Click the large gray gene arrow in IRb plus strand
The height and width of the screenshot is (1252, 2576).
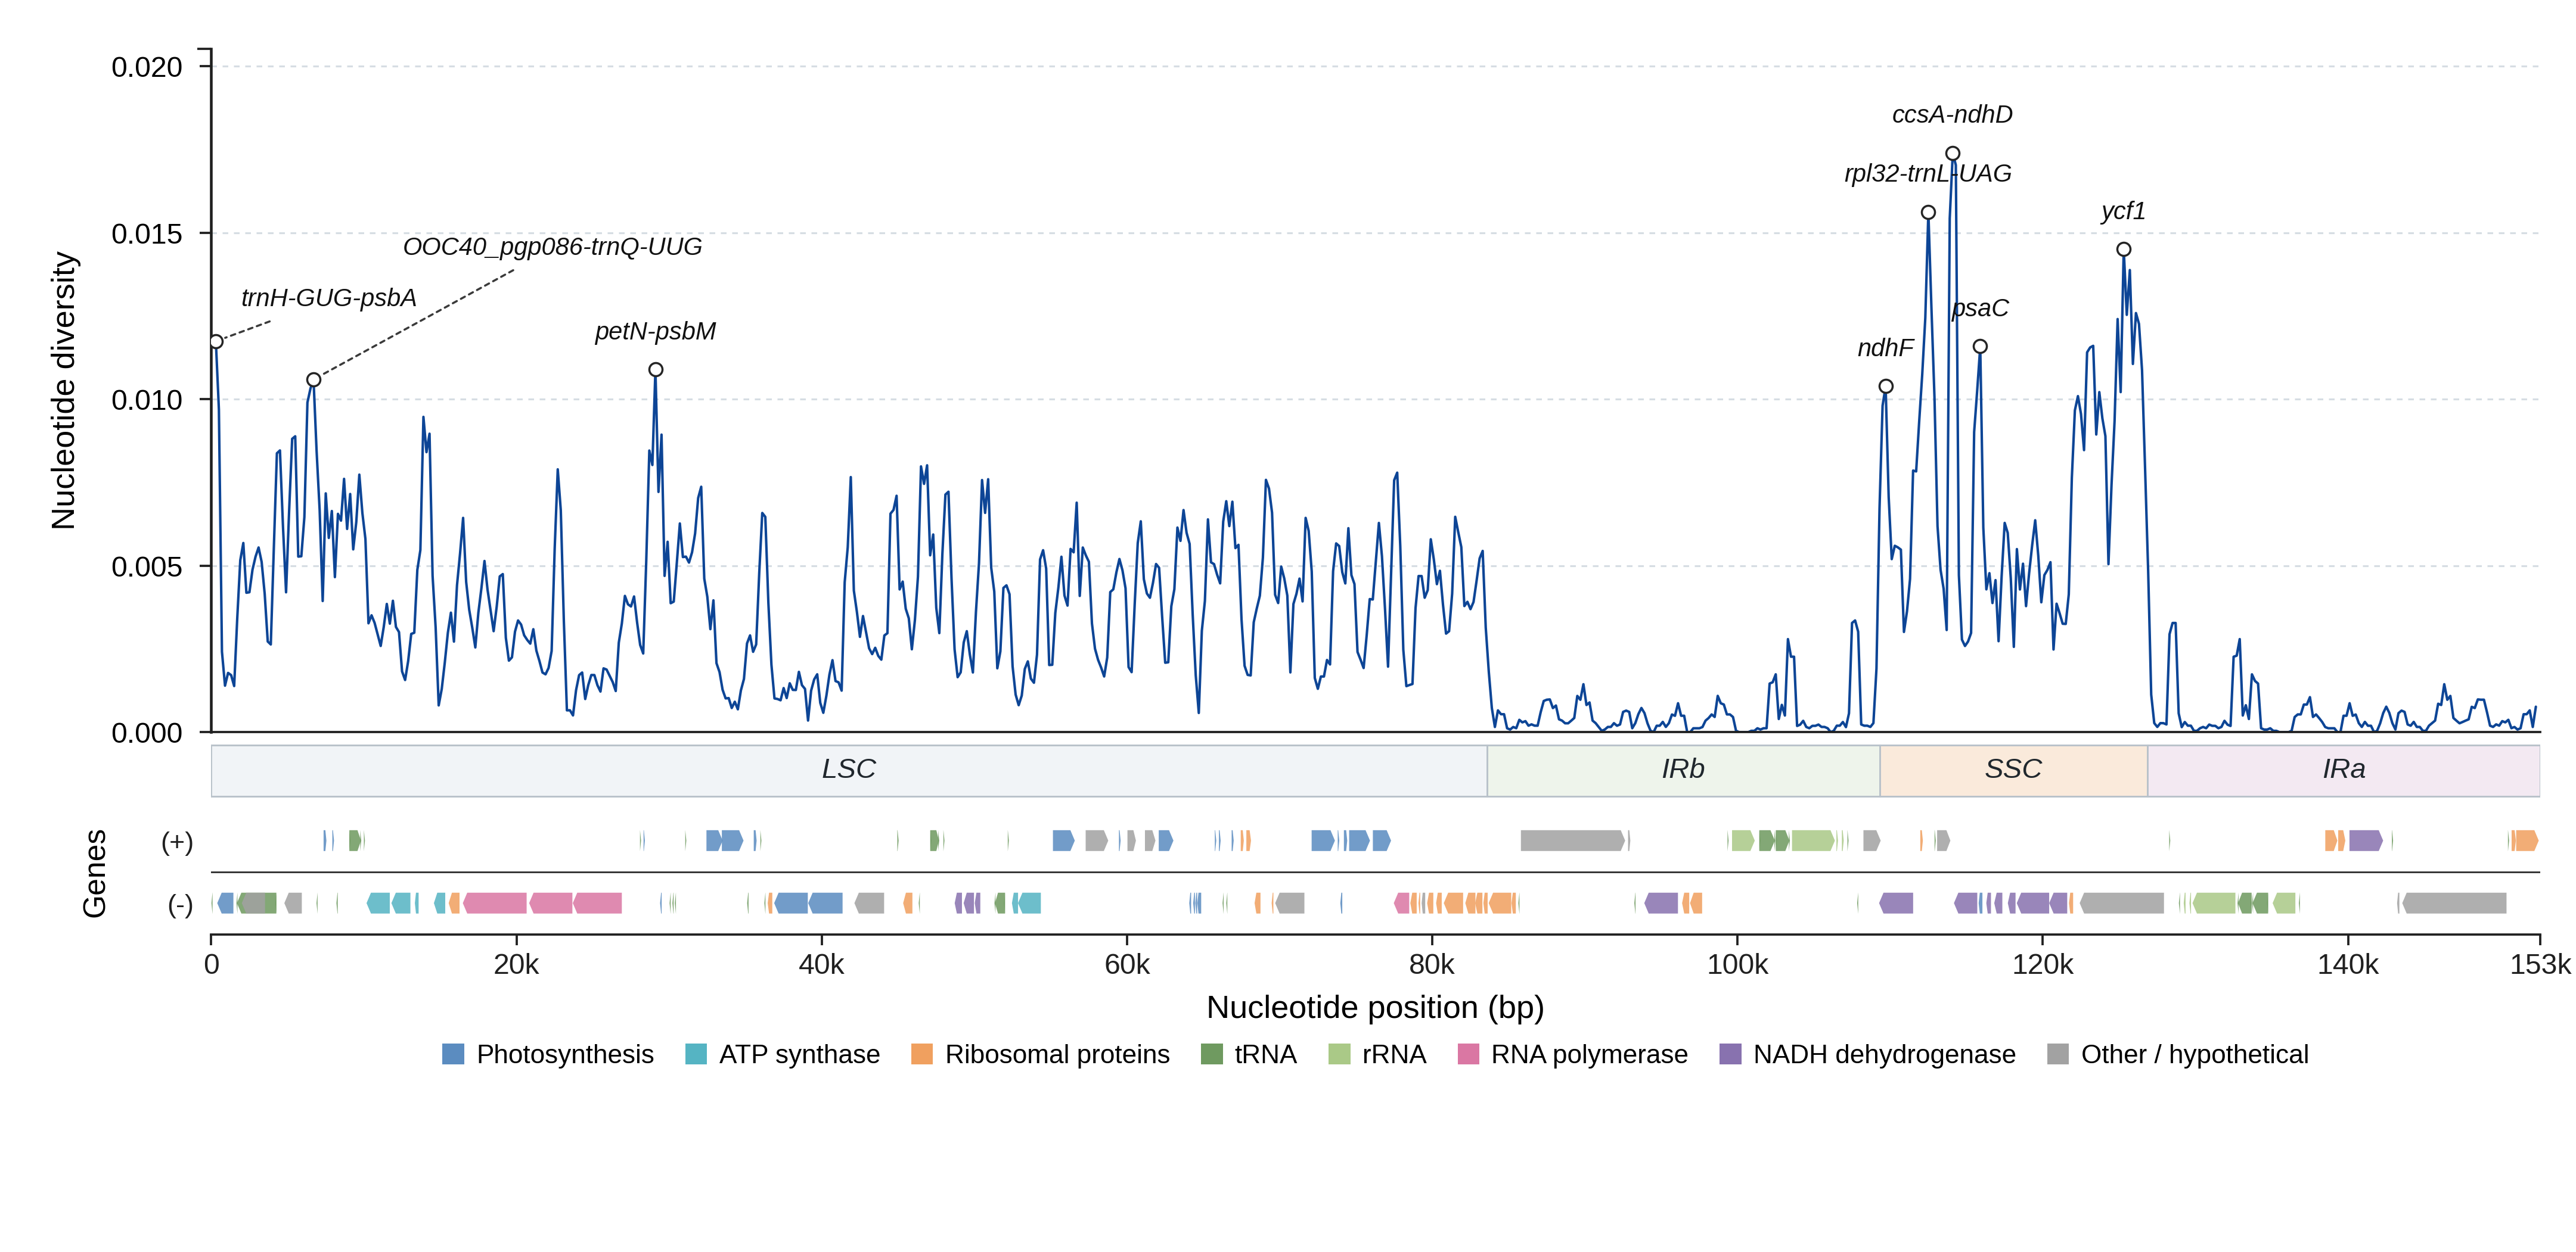click(1573, 842)
